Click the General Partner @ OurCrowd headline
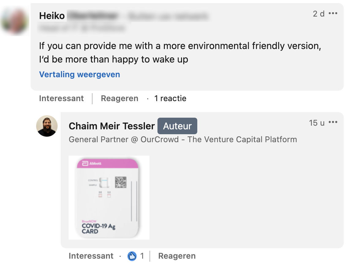The image size is (348, 266). [x=183, y=139]
